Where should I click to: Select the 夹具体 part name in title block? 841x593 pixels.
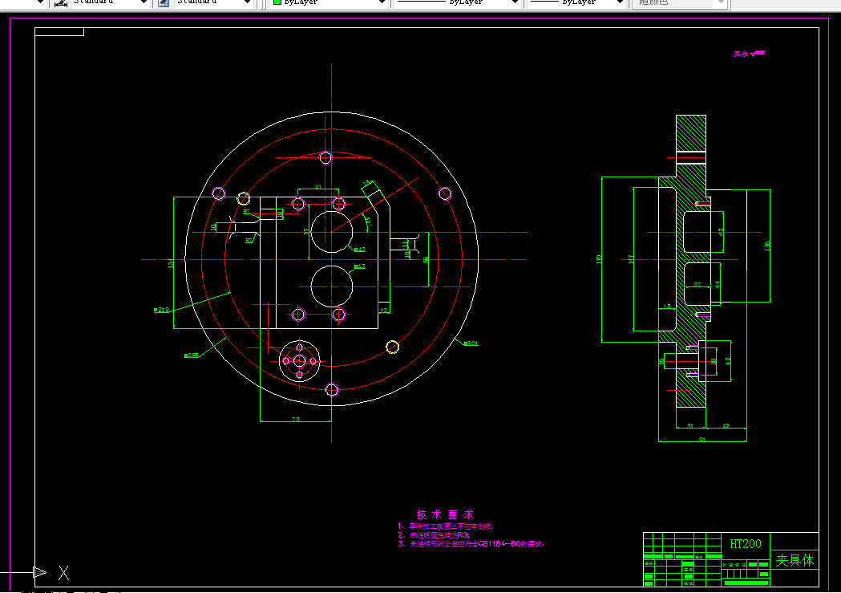coord(795,560)
